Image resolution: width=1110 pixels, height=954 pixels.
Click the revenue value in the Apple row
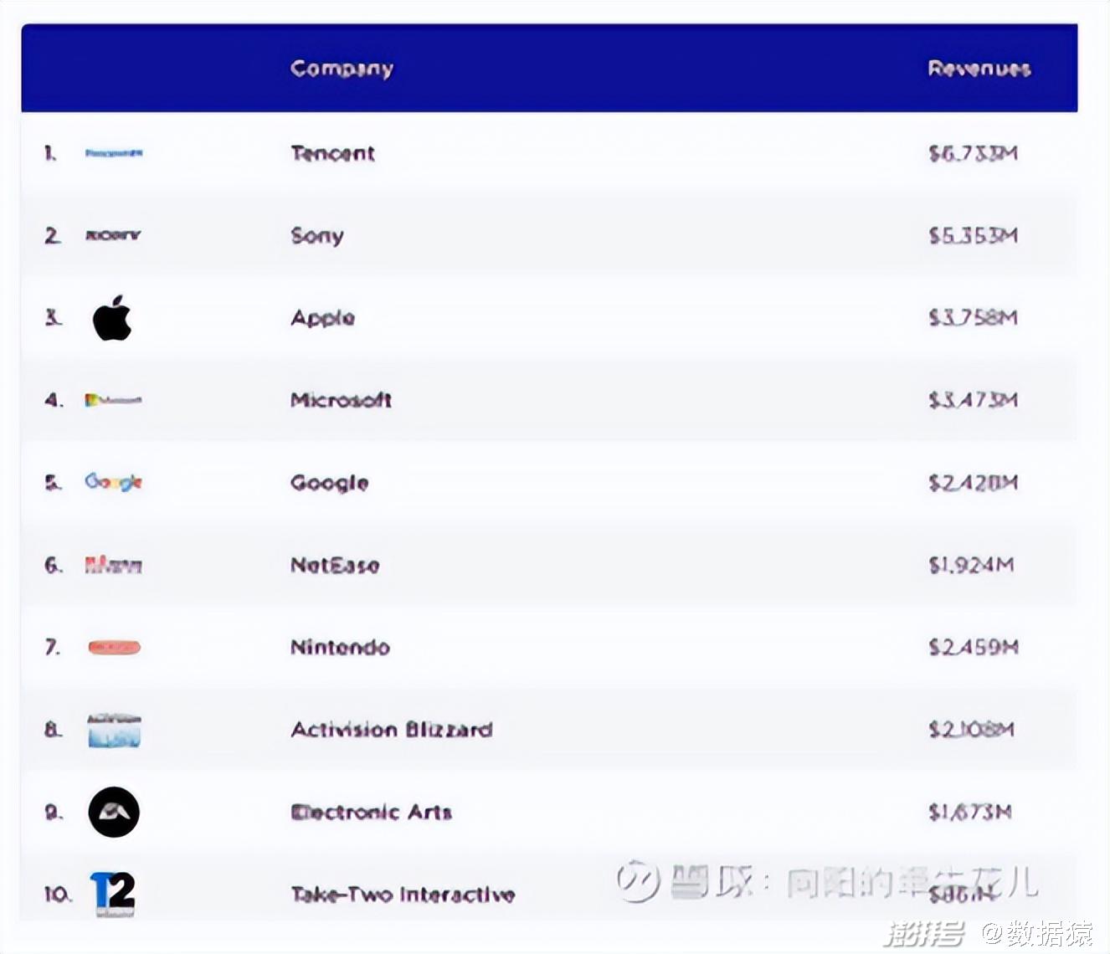pos(974,318)
